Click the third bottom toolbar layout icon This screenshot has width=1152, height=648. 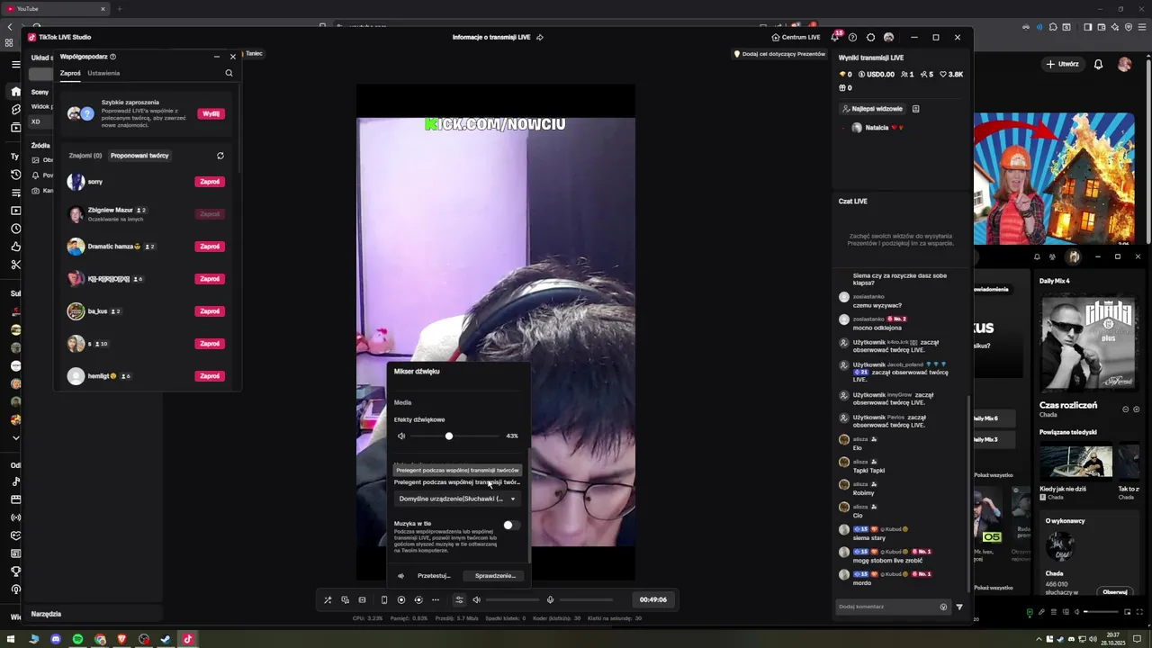[362, 599]
